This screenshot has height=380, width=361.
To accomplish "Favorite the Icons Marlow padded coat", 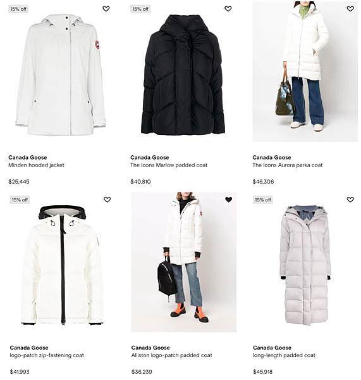I will (x=228, y=9).
